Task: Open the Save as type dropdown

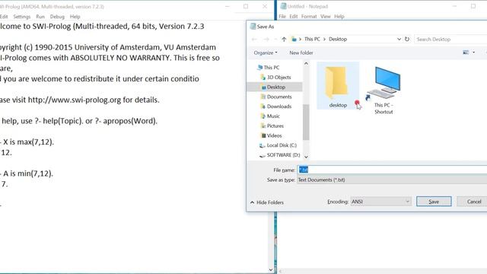Action: click(x=392, y=180)
